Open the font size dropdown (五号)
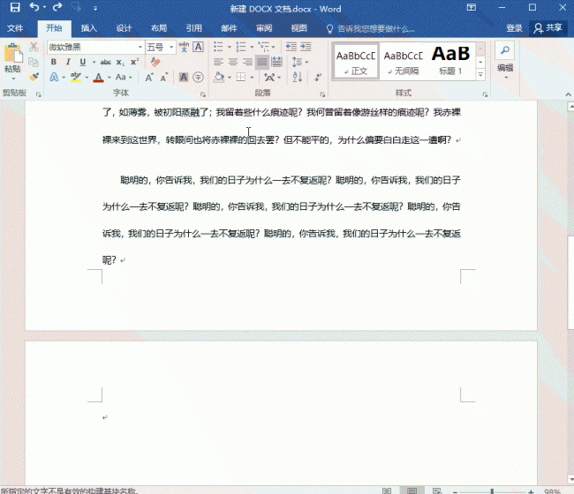Screen dimensions: 574x494 (x=171, y=47)
